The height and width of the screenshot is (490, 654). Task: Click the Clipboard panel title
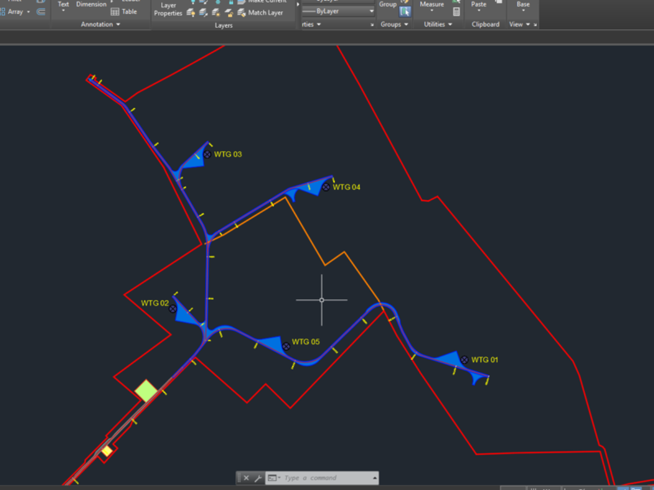tap(486, 24)
